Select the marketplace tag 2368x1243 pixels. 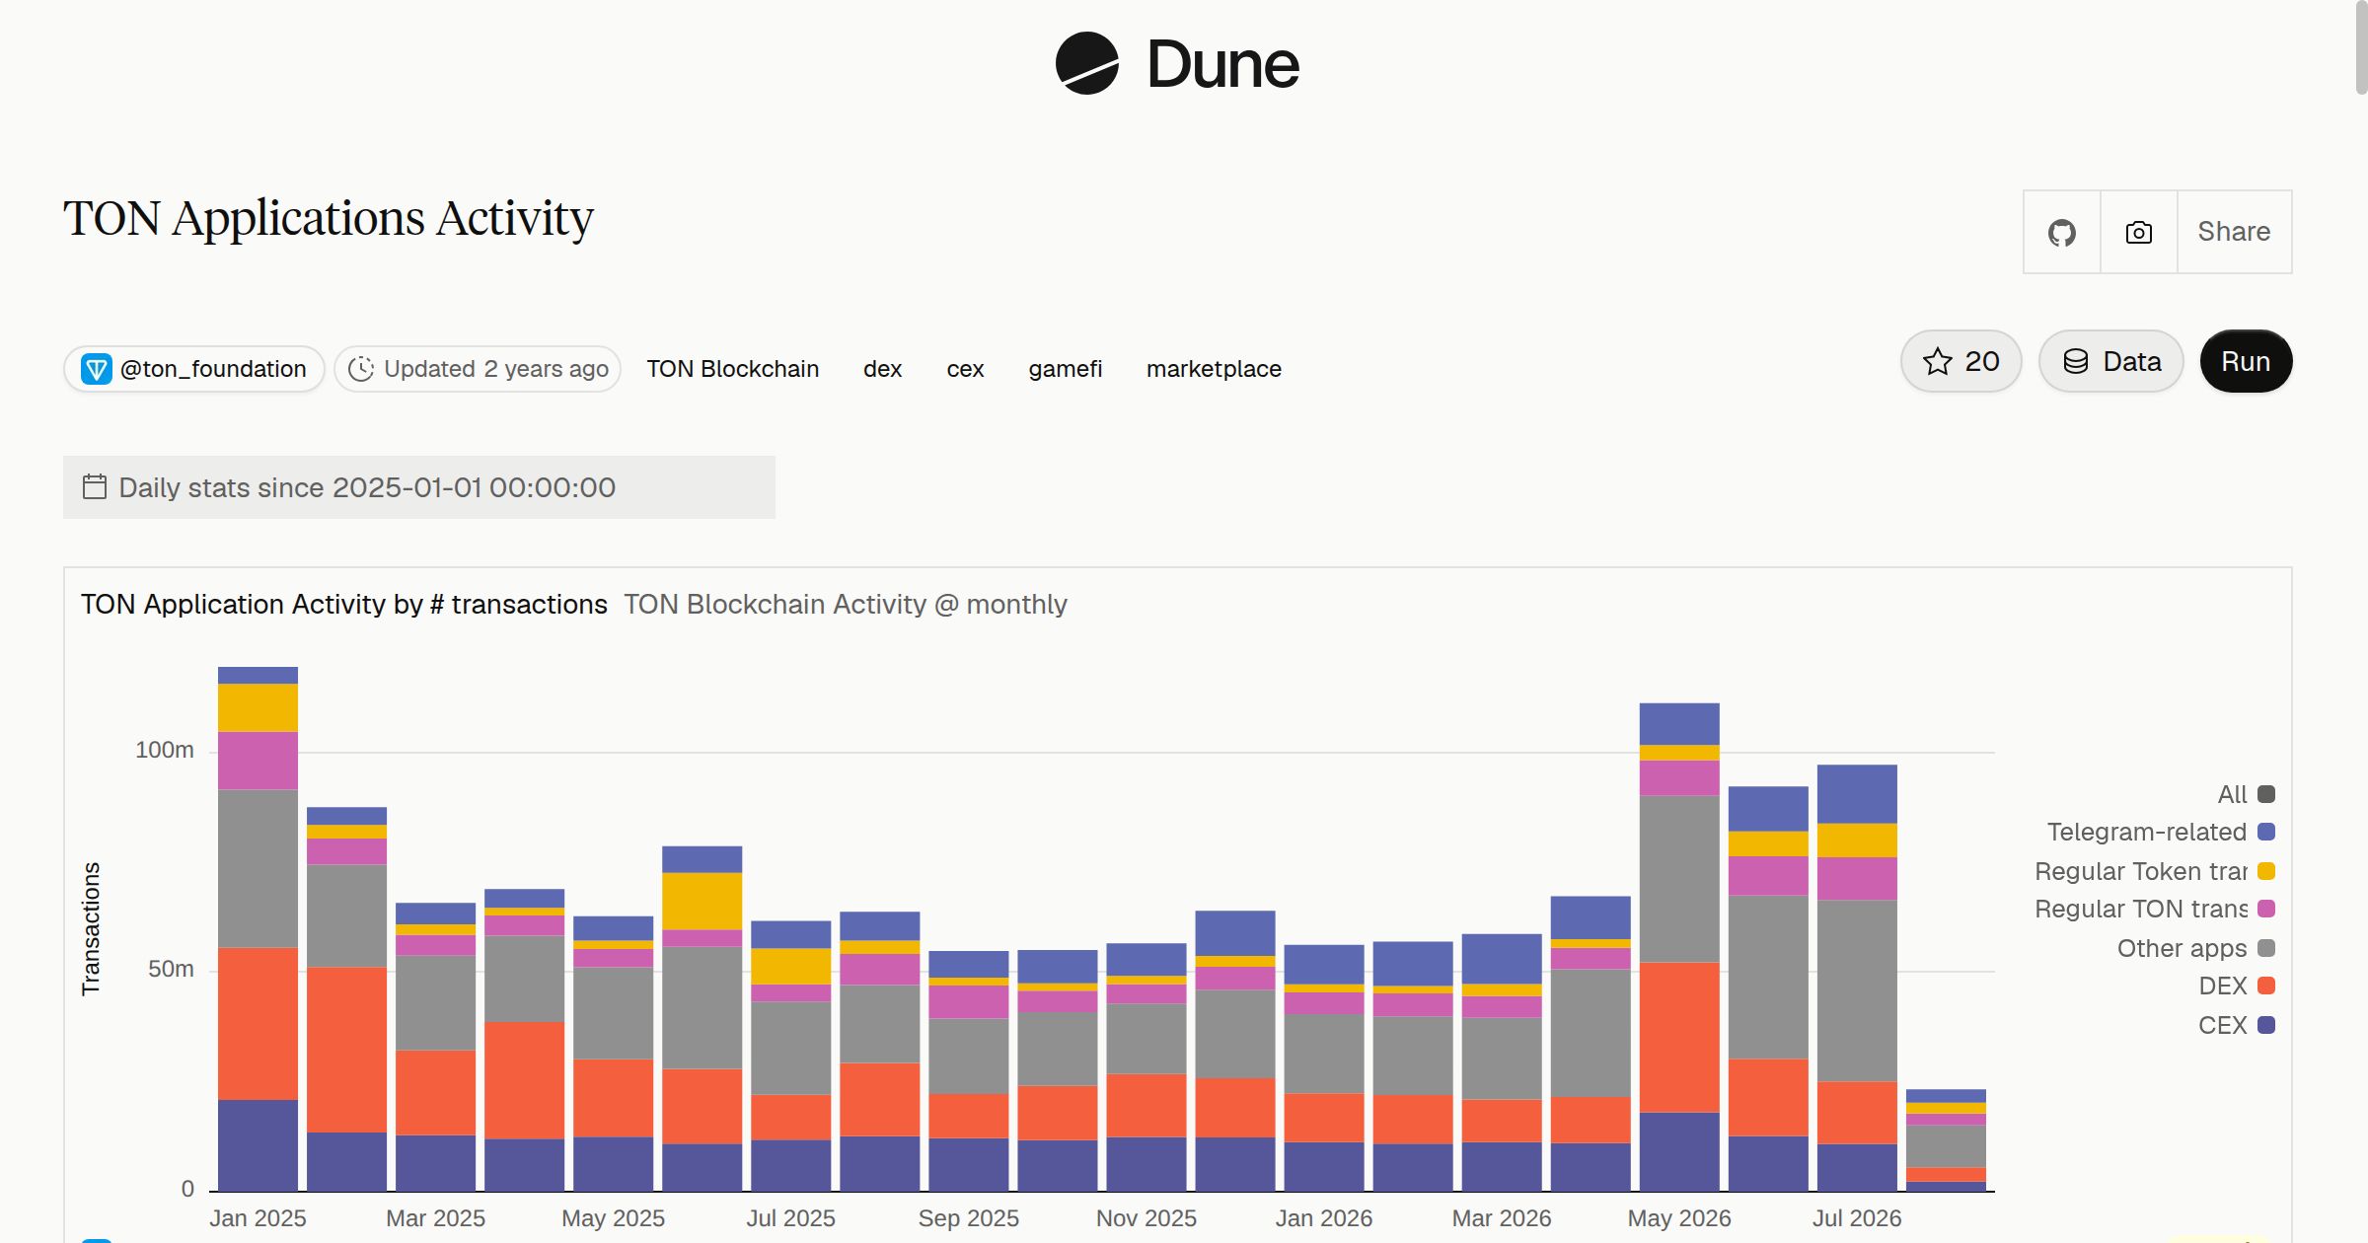click(1214, 369)
